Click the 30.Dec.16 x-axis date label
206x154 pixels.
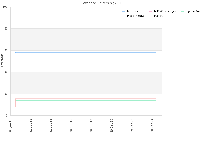[71, 126]
